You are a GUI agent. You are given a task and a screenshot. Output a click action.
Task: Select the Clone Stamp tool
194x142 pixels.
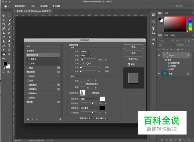coord(4,33)
